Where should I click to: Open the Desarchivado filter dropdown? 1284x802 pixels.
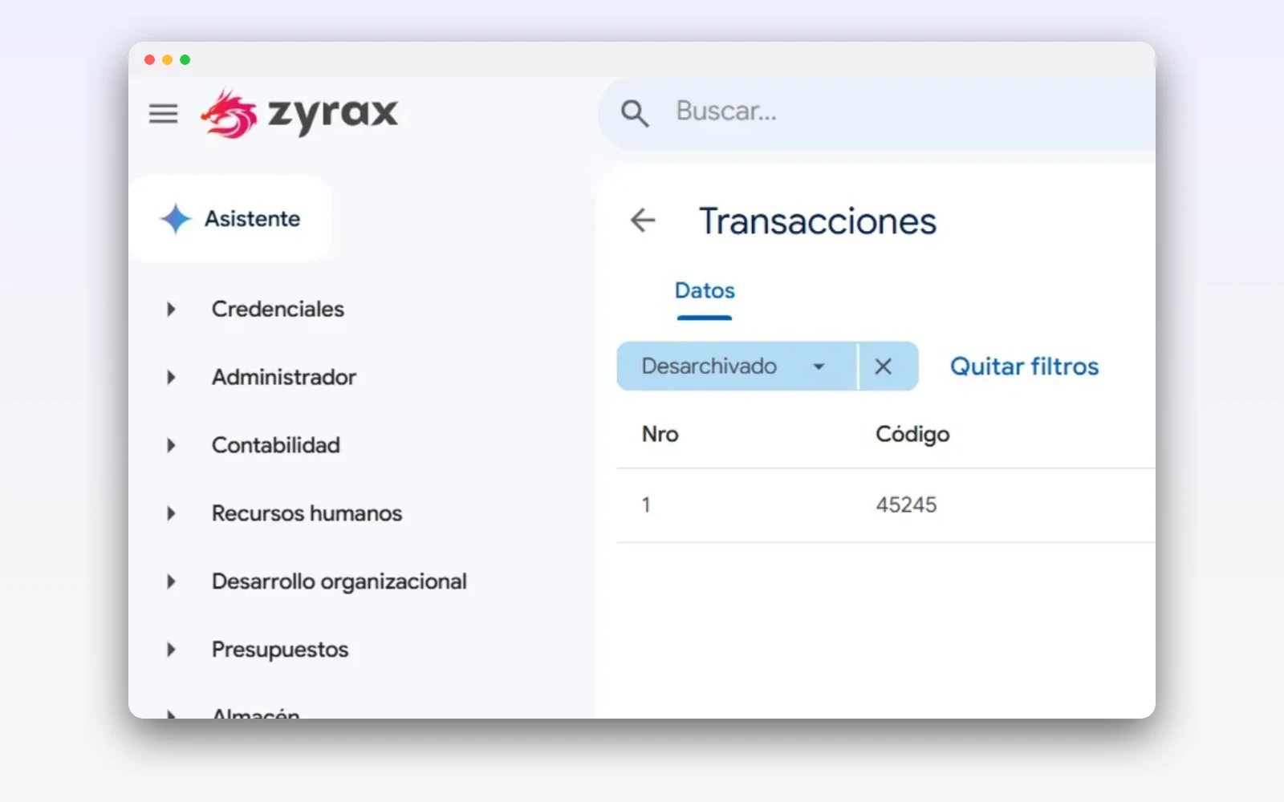(x=737, y=367)
